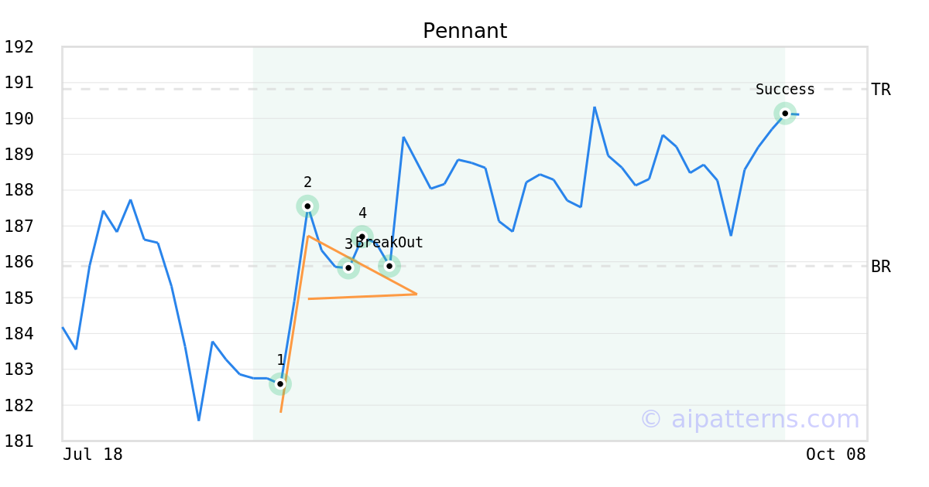Viewport: 929px width, 487px height.
Task: Click the Success point marker
Action: click(785, 114)
